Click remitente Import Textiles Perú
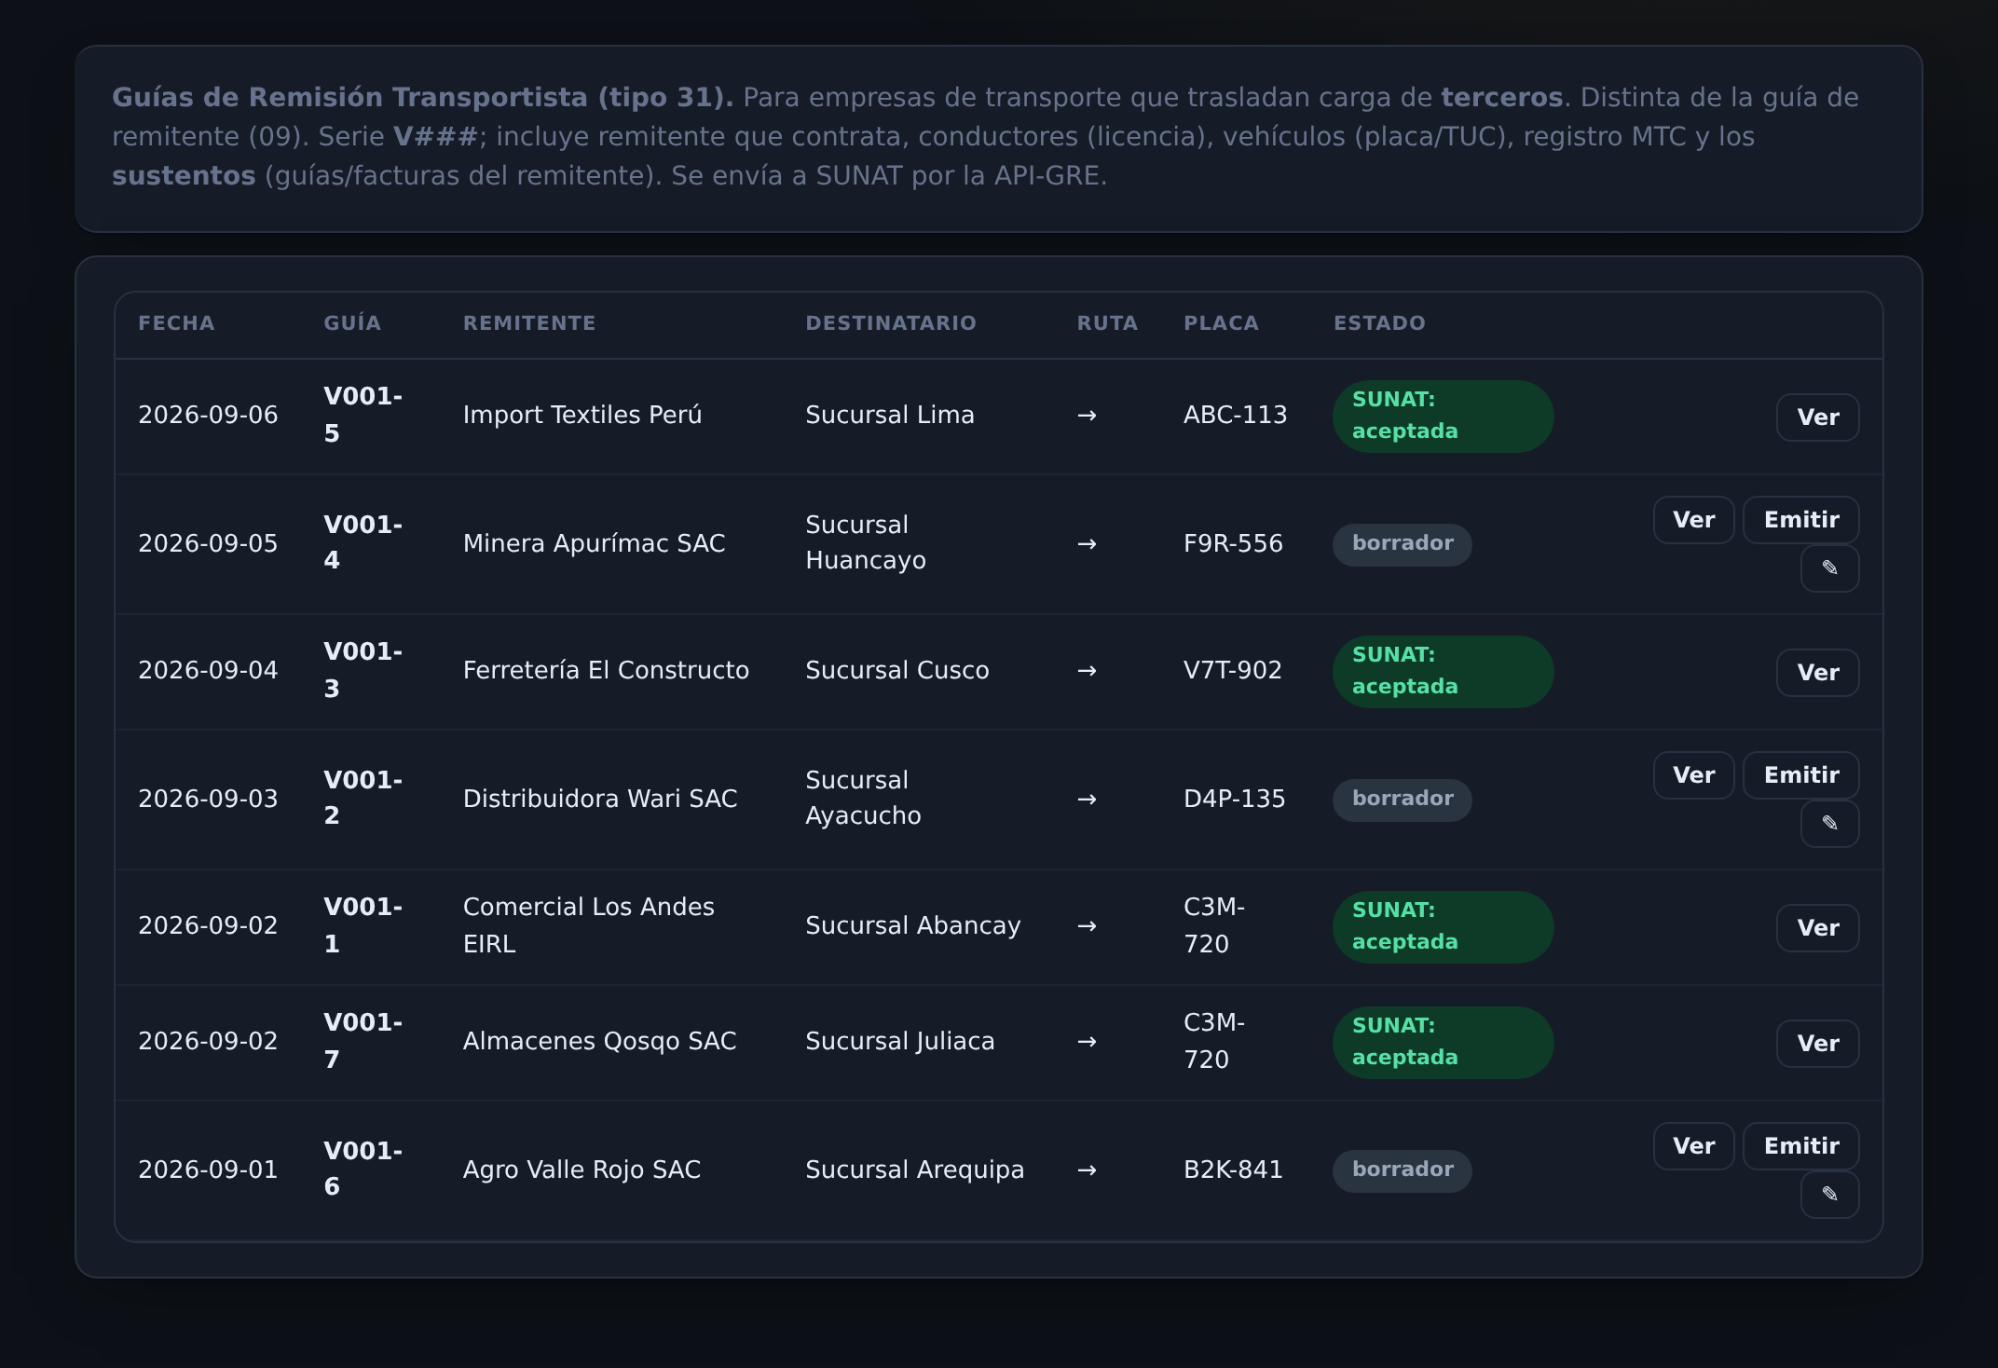1998x1368 pixels. tap(582, 416)
